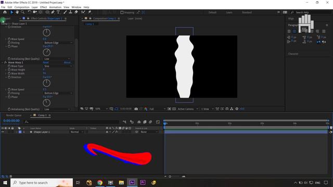
Task: Click the timeline current timecode 0:00:00:00
Action: (x=11, y=121)
